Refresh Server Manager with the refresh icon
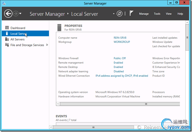192x132 pixels. coord(119,14)
